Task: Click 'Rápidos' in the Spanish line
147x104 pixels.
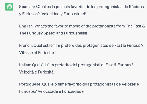Action: pyautogui.click(x=136, y=7)
